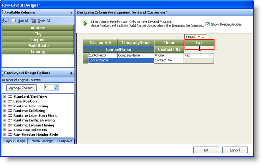Expand the Show Row Selectors node
The height and width of the screenshot is (165, 262).
coord(4,130)
